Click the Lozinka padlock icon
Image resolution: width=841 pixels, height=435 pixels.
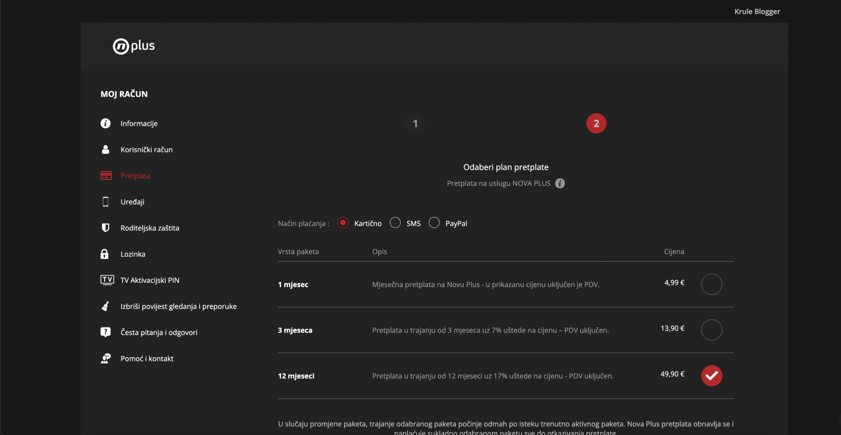coord(105,254)
